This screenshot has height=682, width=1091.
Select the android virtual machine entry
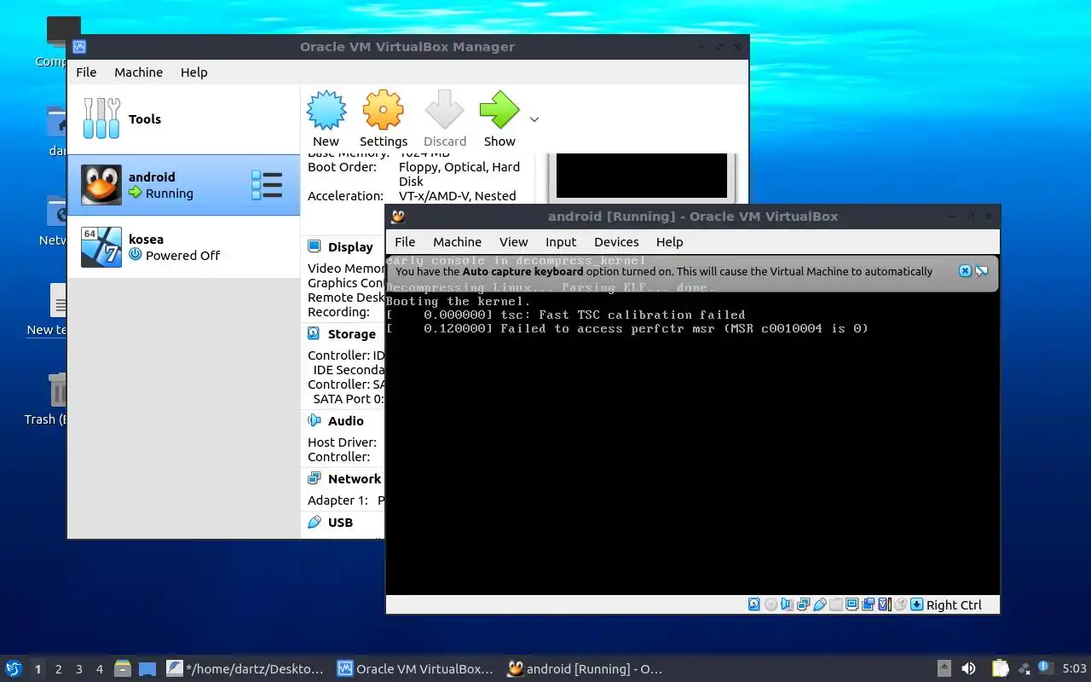183,185
